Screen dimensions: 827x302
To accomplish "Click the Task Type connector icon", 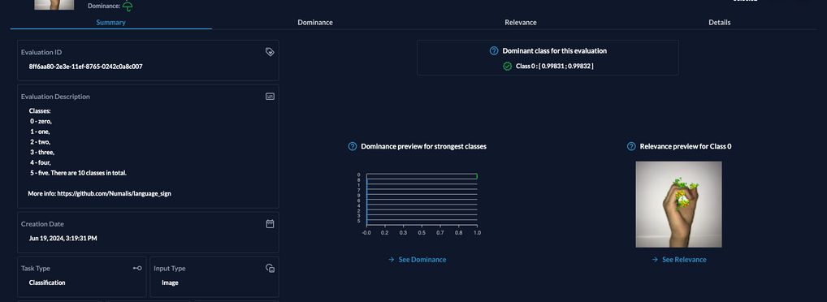I will tap(137, 268).
